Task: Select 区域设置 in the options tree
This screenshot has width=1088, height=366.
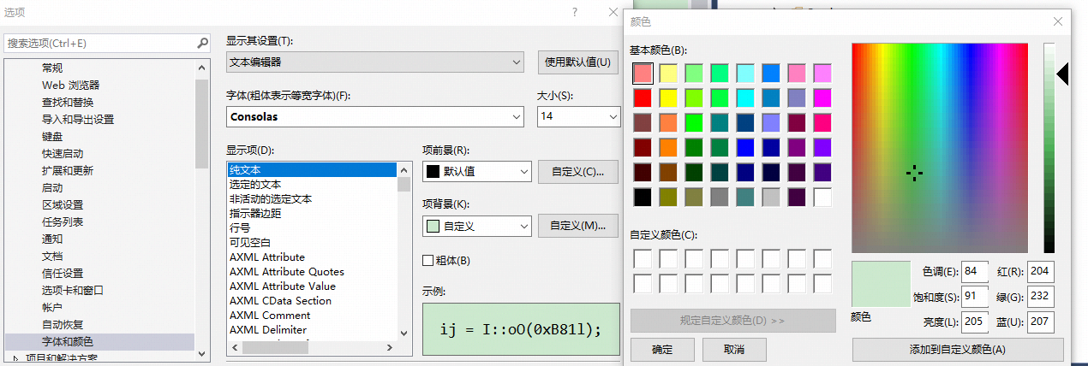Action: [x=63, y=204]
